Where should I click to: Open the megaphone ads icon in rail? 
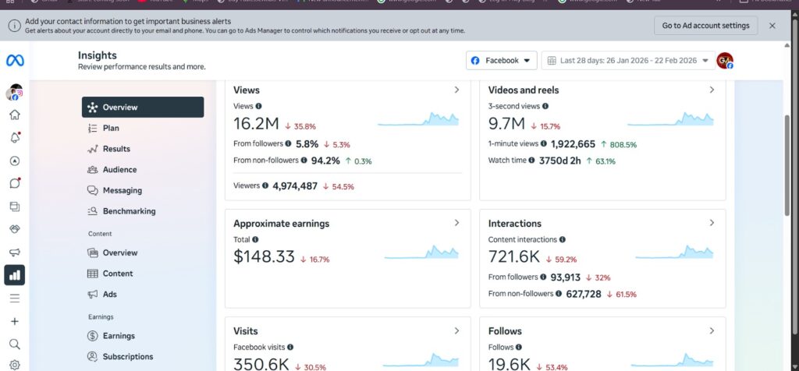pyautogui.click(x=15, y=253)
